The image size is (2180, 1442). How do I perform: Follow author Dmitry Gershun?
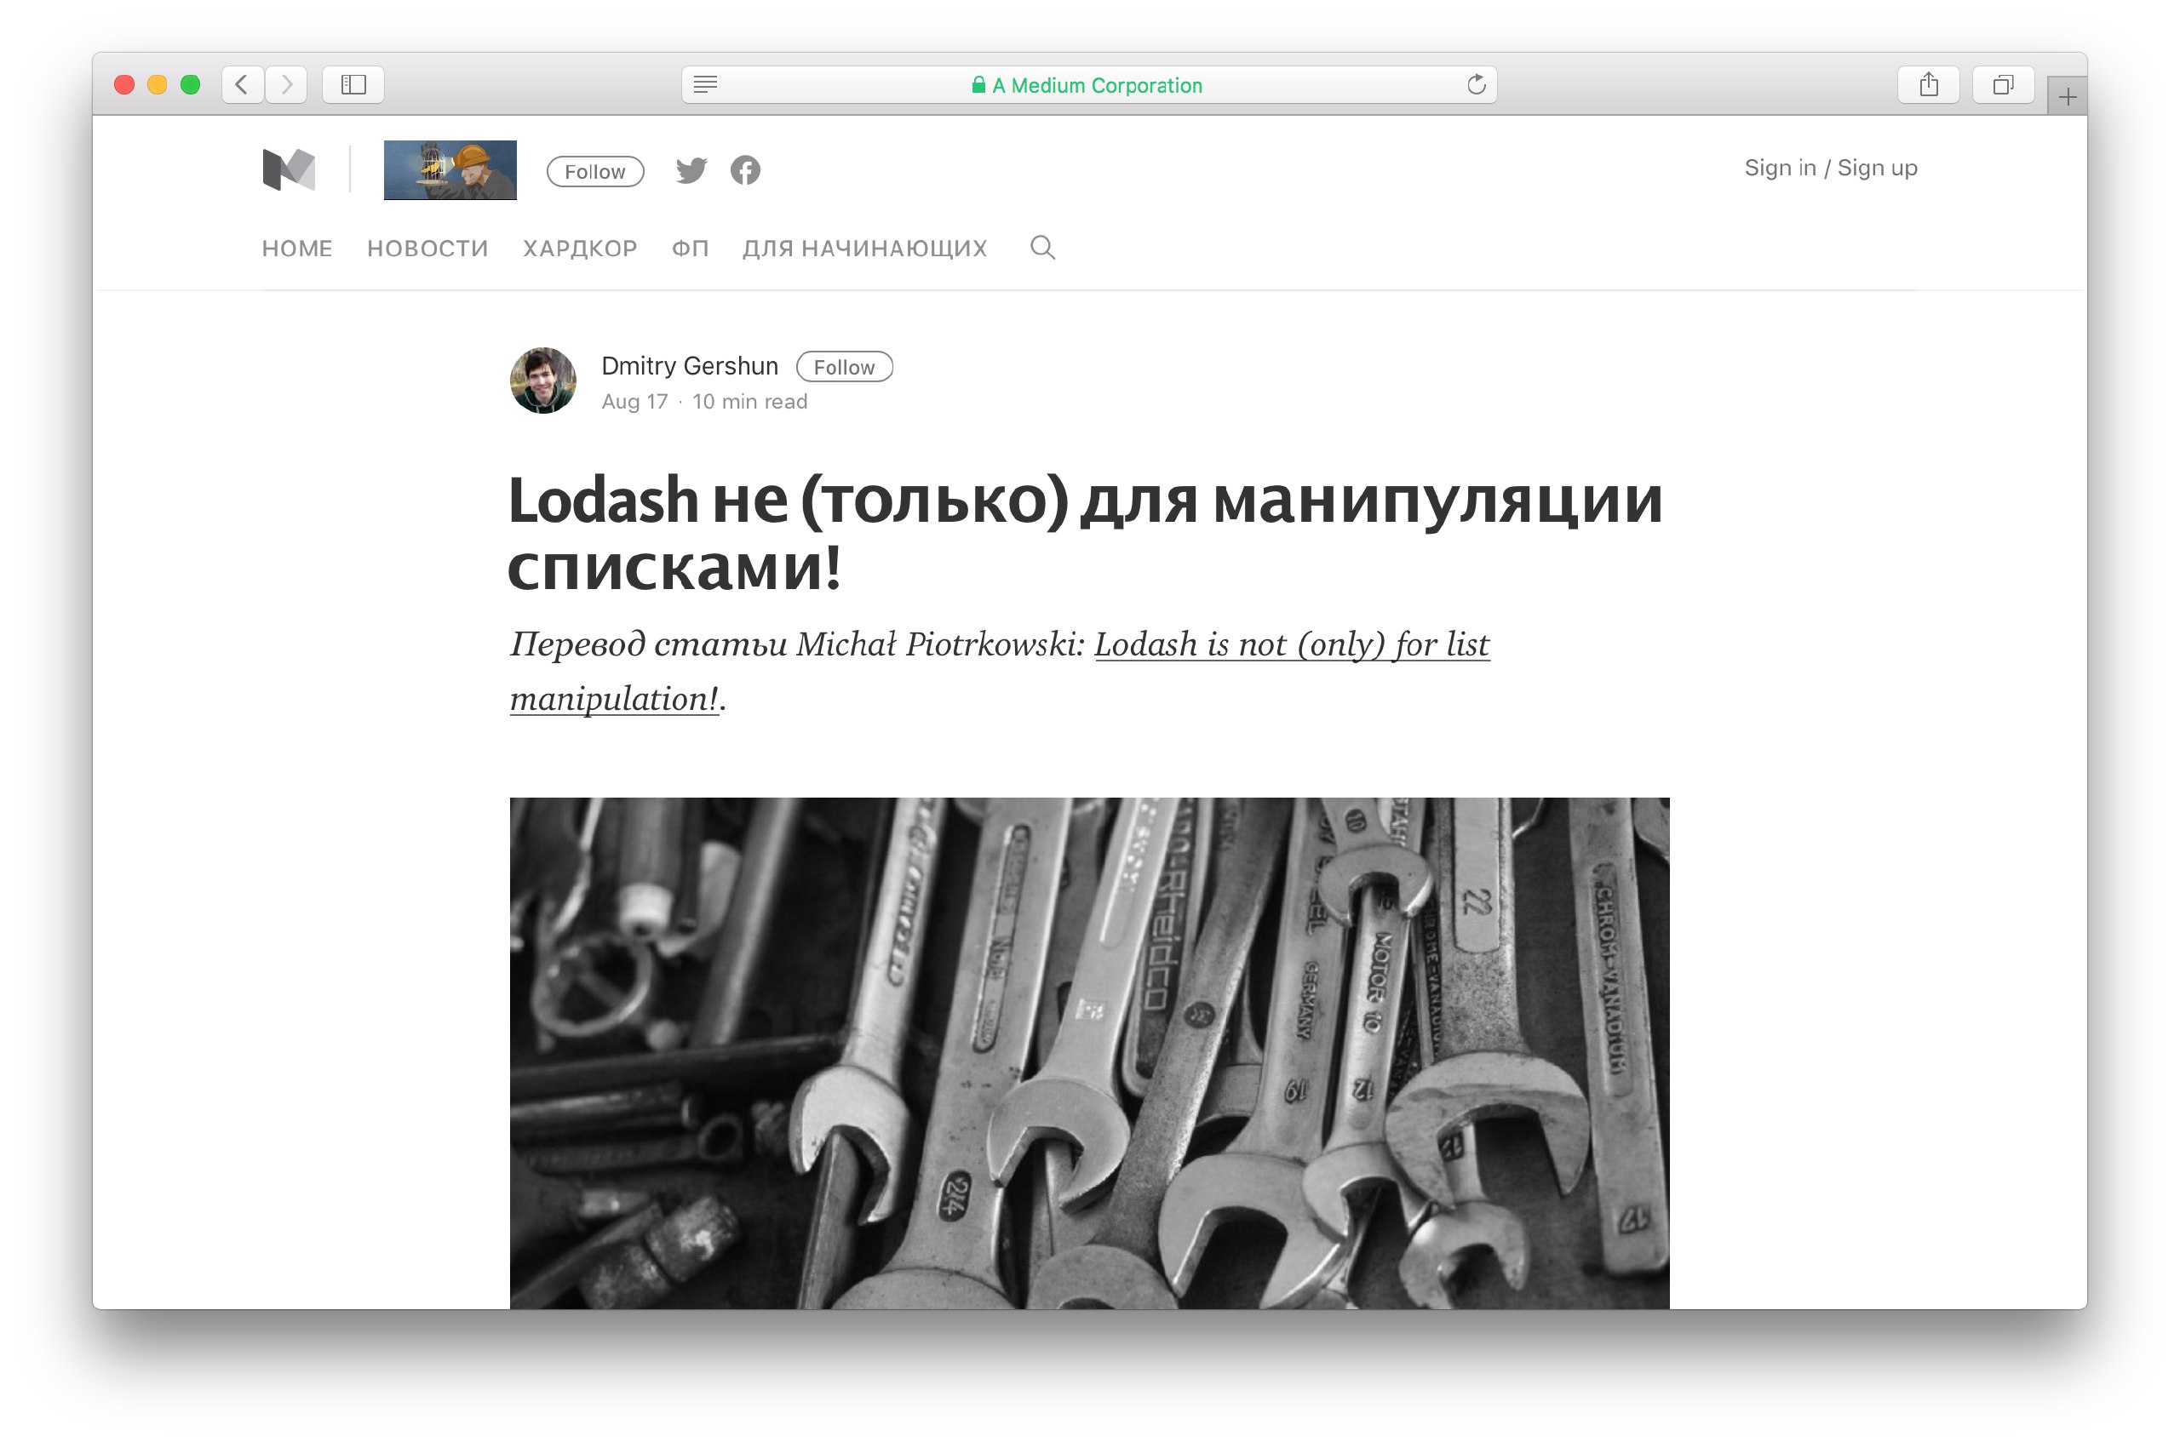[845, 367]
